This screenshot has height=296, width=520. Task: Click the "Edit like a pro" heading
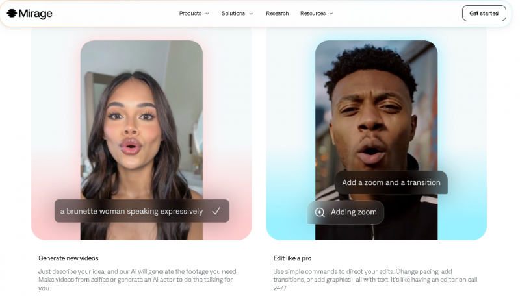292,258
